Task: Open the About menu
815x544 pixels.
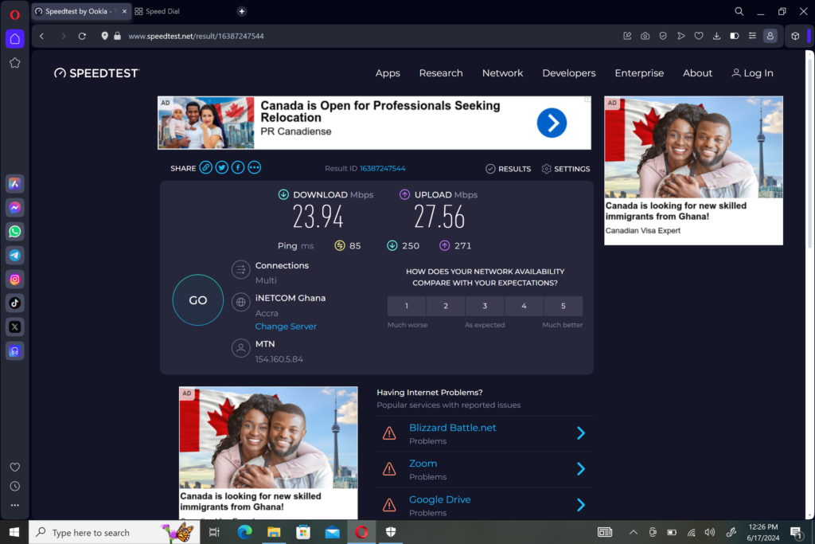Action: 697,73
